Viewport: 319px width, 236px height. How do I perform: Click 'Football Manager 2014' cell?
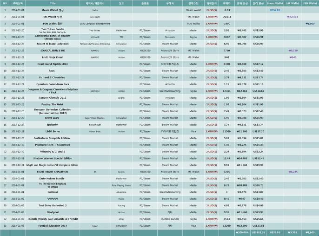coord(53,226)
